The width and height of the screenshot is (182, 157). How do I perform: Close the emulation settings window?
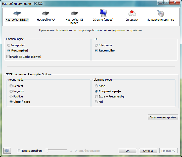pos(175,2)
